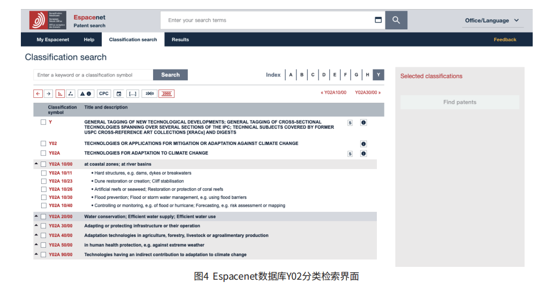Viewport: 545px width, 292px height.
Task: Open the My Espacenet tab
Action: (x=53, y=40)
